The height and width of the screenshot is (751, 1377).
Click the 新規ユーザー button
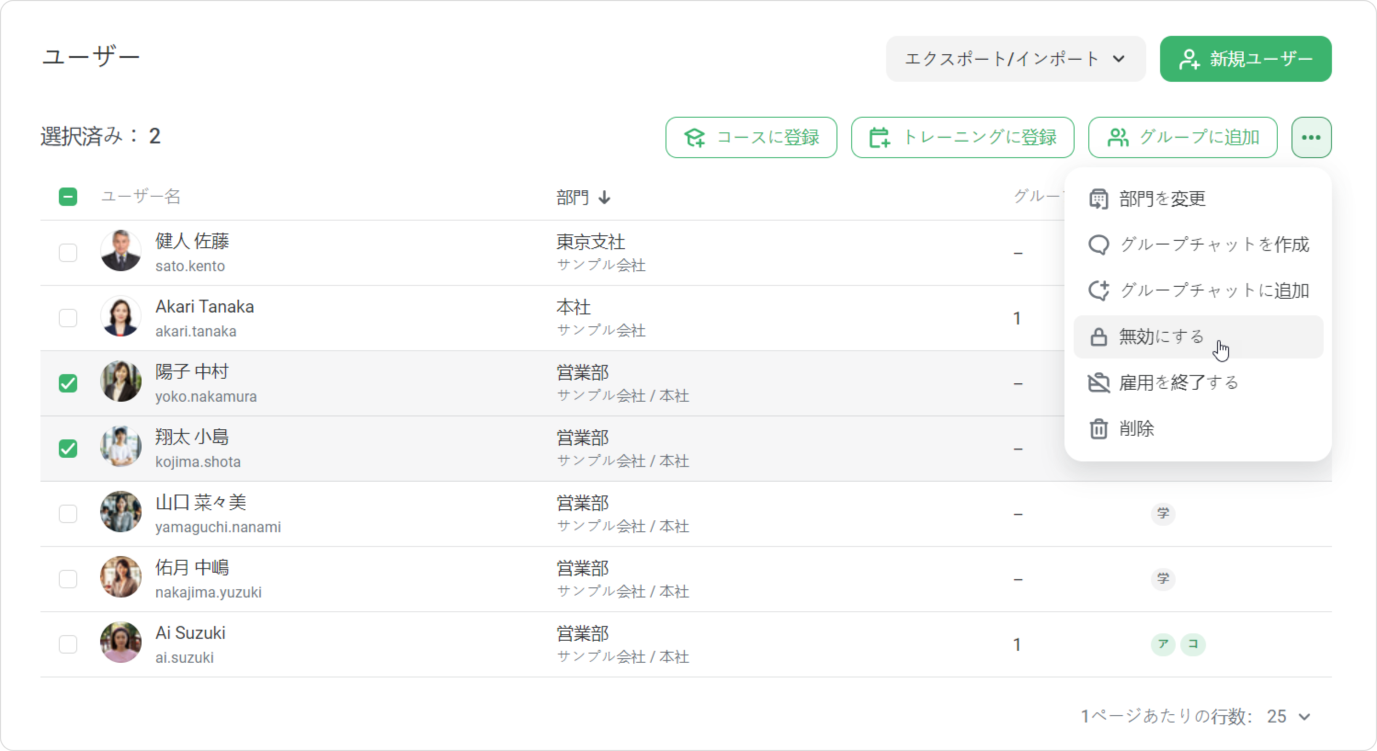pyautogui.click(x=1246, y=59)
